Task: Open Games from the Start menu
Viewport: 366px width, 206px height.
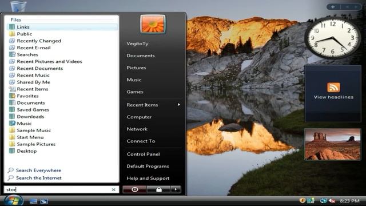Action: (x=135, y=92)
